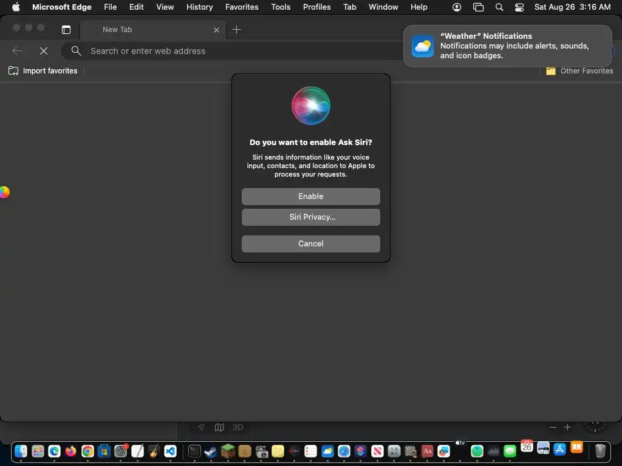622x466 pixels.
Task: Click the Weather Notifications banner
Action: (507, 46)
